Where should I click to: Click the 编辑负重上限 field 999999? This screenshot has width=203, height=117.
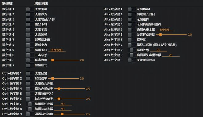coord(165,29)
